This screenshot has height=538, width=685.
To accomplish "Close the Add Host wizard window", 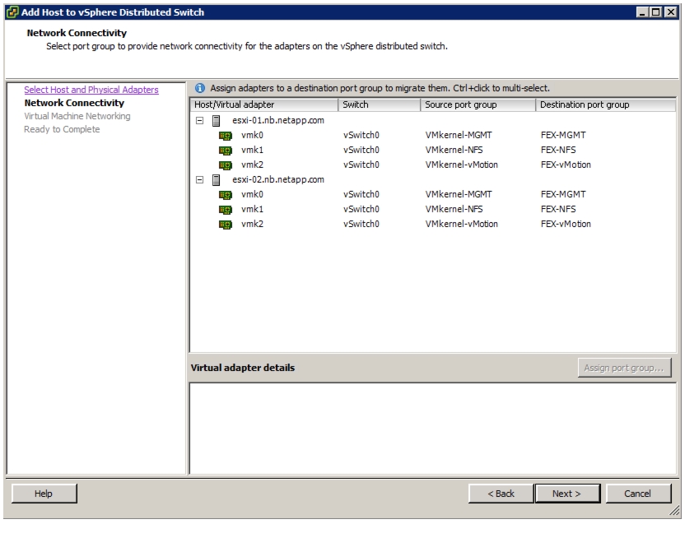I will click(670, 12).
